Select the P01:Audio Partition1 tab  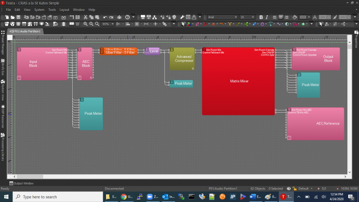click(x=26, y=31)
